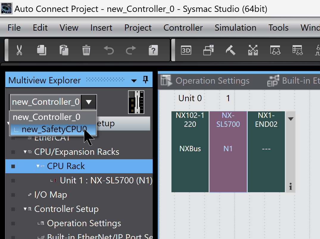
Task: Open the Simulation menu
Action: click(235, 28)
